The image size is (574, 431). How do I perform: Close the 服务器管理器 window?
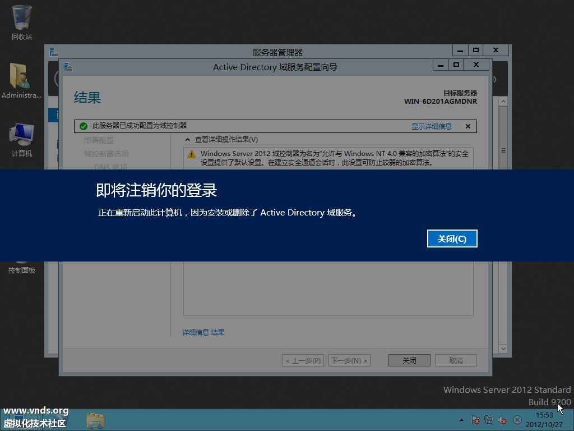[496, 50]
